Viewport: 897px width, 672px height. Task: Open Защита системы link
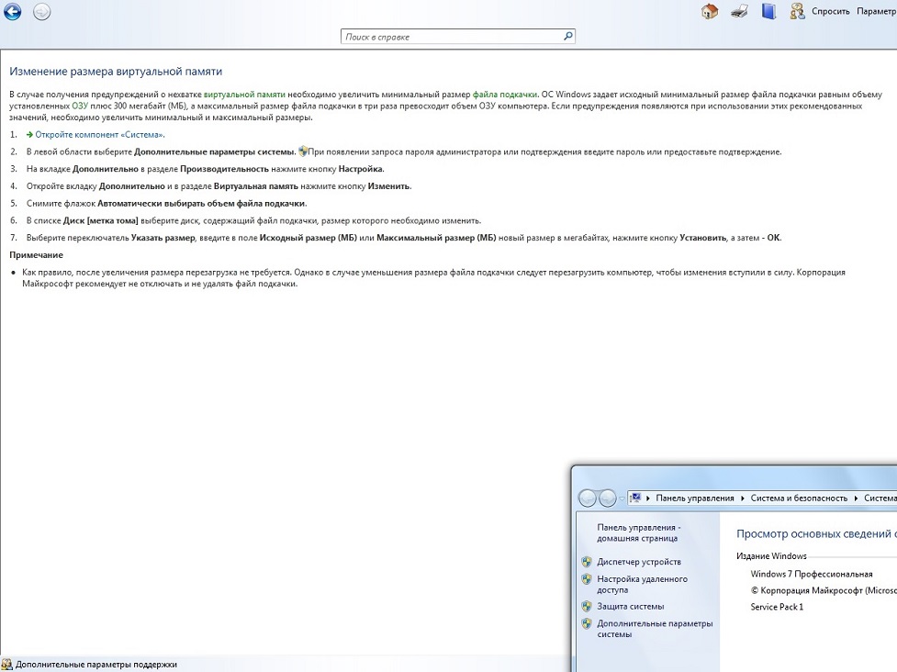(631, 606)
